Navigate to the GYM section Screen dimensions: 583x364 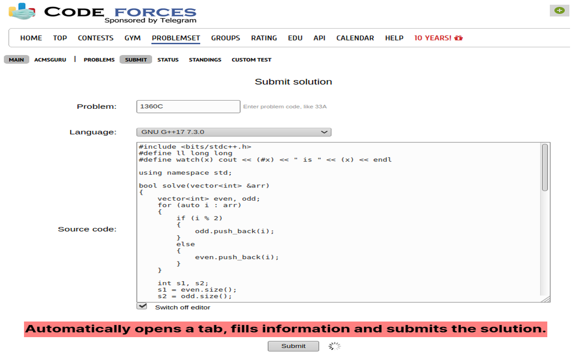[133, 38]
